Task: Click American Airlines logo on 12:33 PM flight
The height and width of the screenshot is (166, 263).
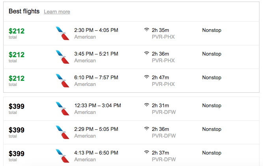Action: click(62, 108)
